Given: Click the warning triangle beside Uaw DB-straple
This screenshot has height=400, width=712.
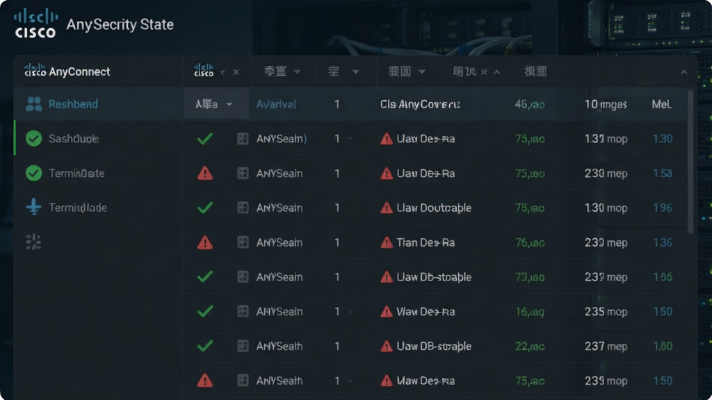Looking at the screenshot, I should tap(387, 346).
